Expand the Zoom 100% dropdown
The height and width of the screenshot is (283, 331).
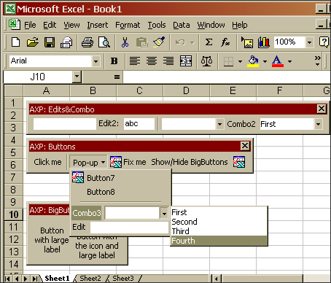coord(309,42)
